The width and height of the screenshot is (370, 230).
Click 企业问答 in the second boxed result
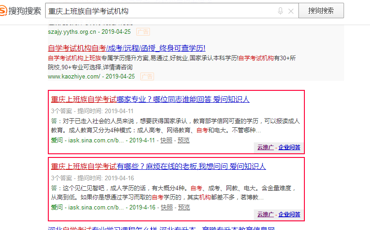pyautogui.click(x=289, y=214)
